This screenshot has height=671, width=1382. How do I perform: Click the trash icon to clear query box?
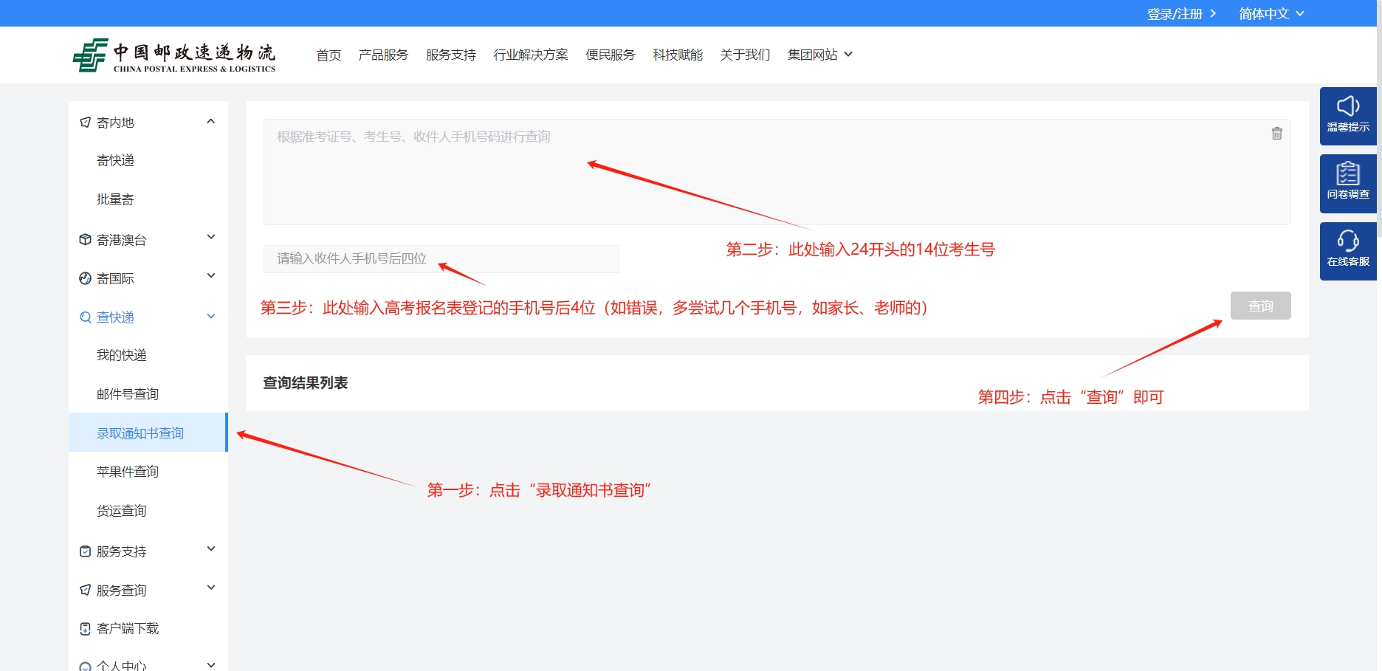click(x=1276, y=134)
